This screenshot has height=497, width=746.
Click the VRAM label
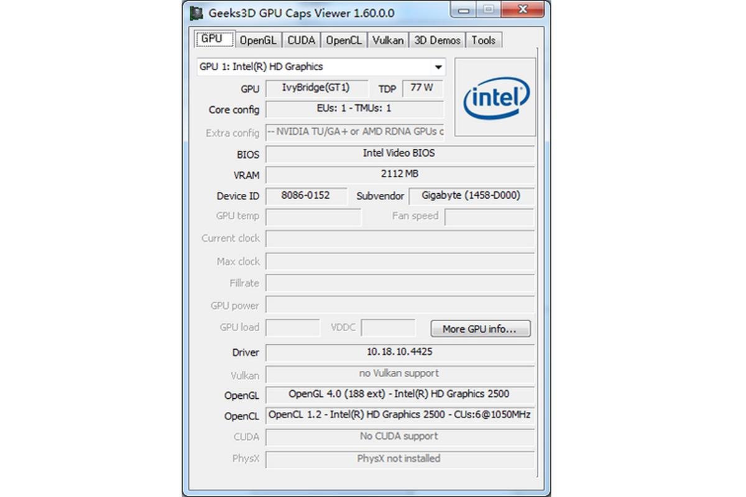coord(247,175)
